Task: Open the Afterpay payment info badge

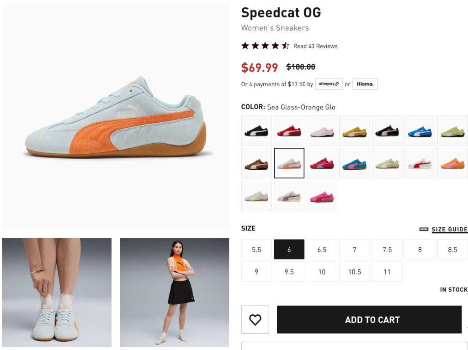Action: [x=329, y=84]
